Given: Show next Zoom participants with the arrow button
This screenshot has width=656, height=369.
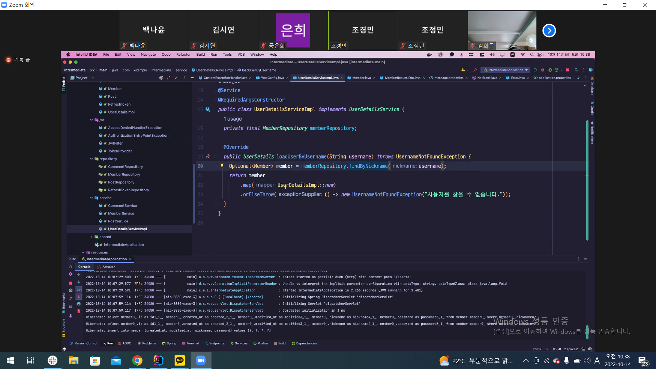Looking at the screenshot, I should pyautogui.click(x=549, y=31).
